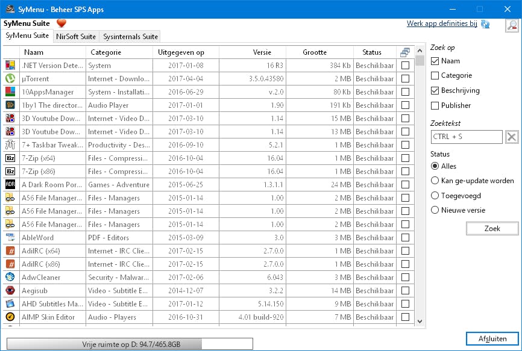Select Kan ge-update worden radio button
This screenshot has width=522, height=351.
point(435,181)
